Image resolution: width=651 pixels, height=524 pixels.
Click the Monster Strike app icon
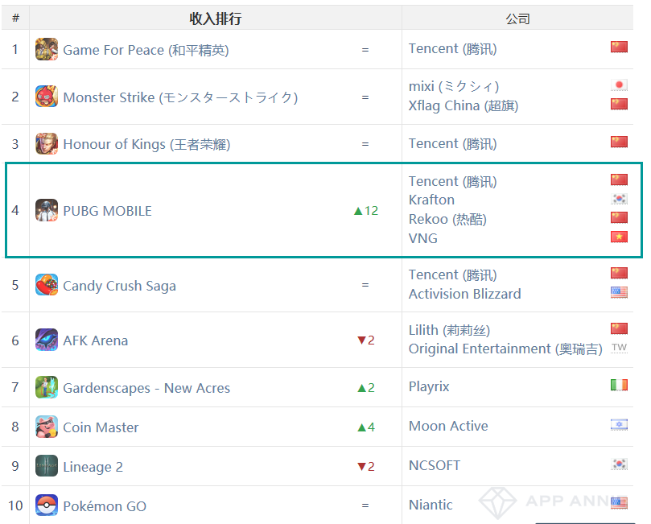tap(47, 97)
